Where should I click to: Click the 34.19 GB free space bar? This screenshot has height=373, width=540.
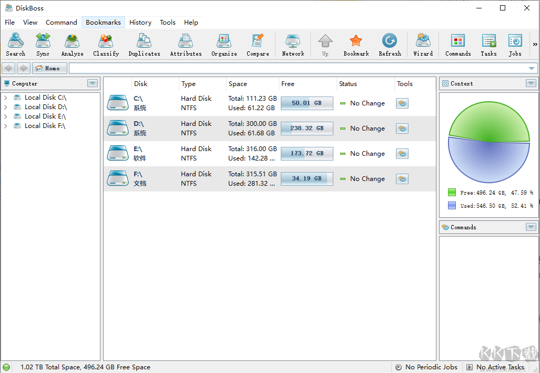[307, 178]
